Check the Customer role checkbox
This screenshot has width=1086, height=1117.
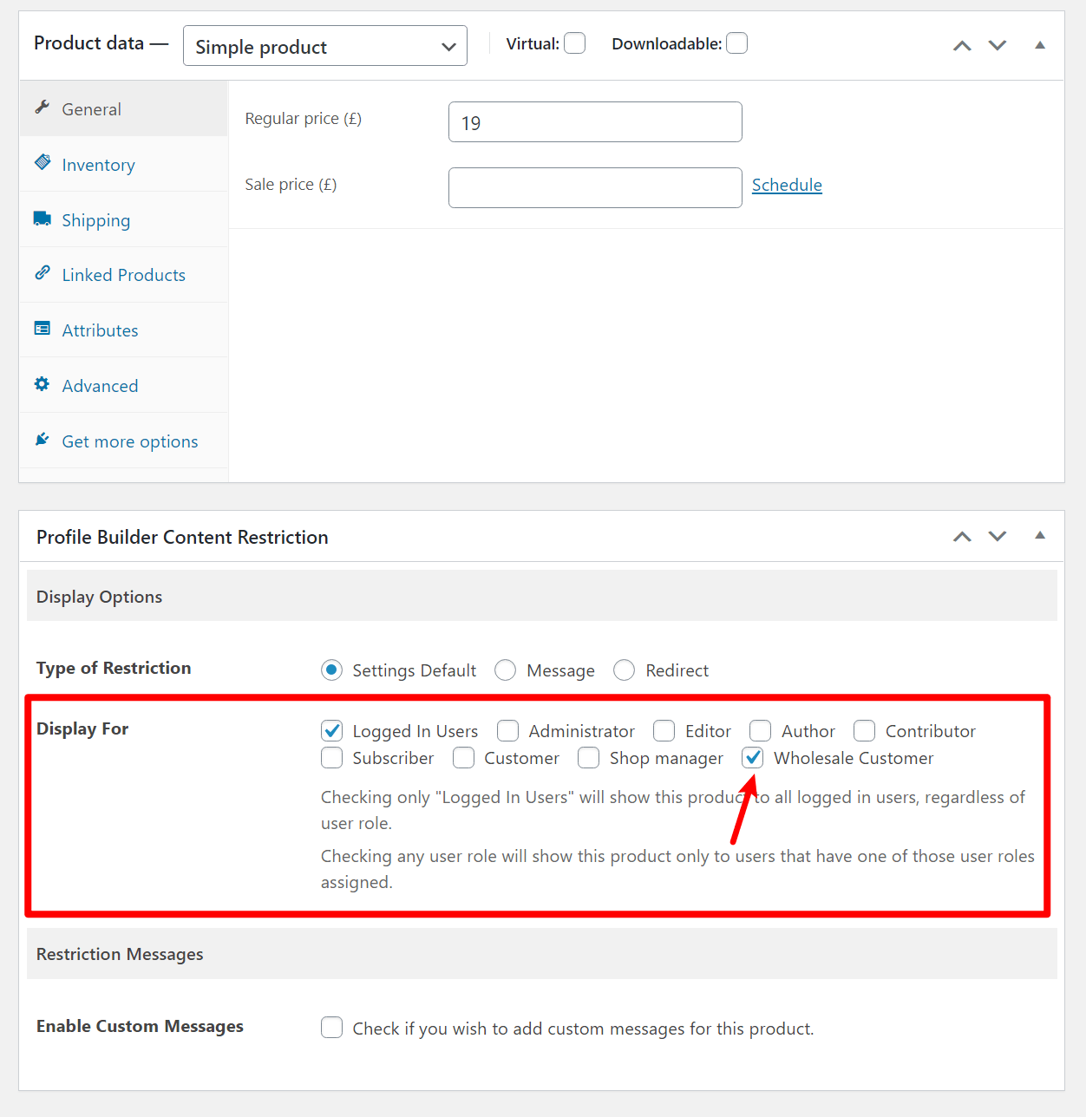click(463, 758)
